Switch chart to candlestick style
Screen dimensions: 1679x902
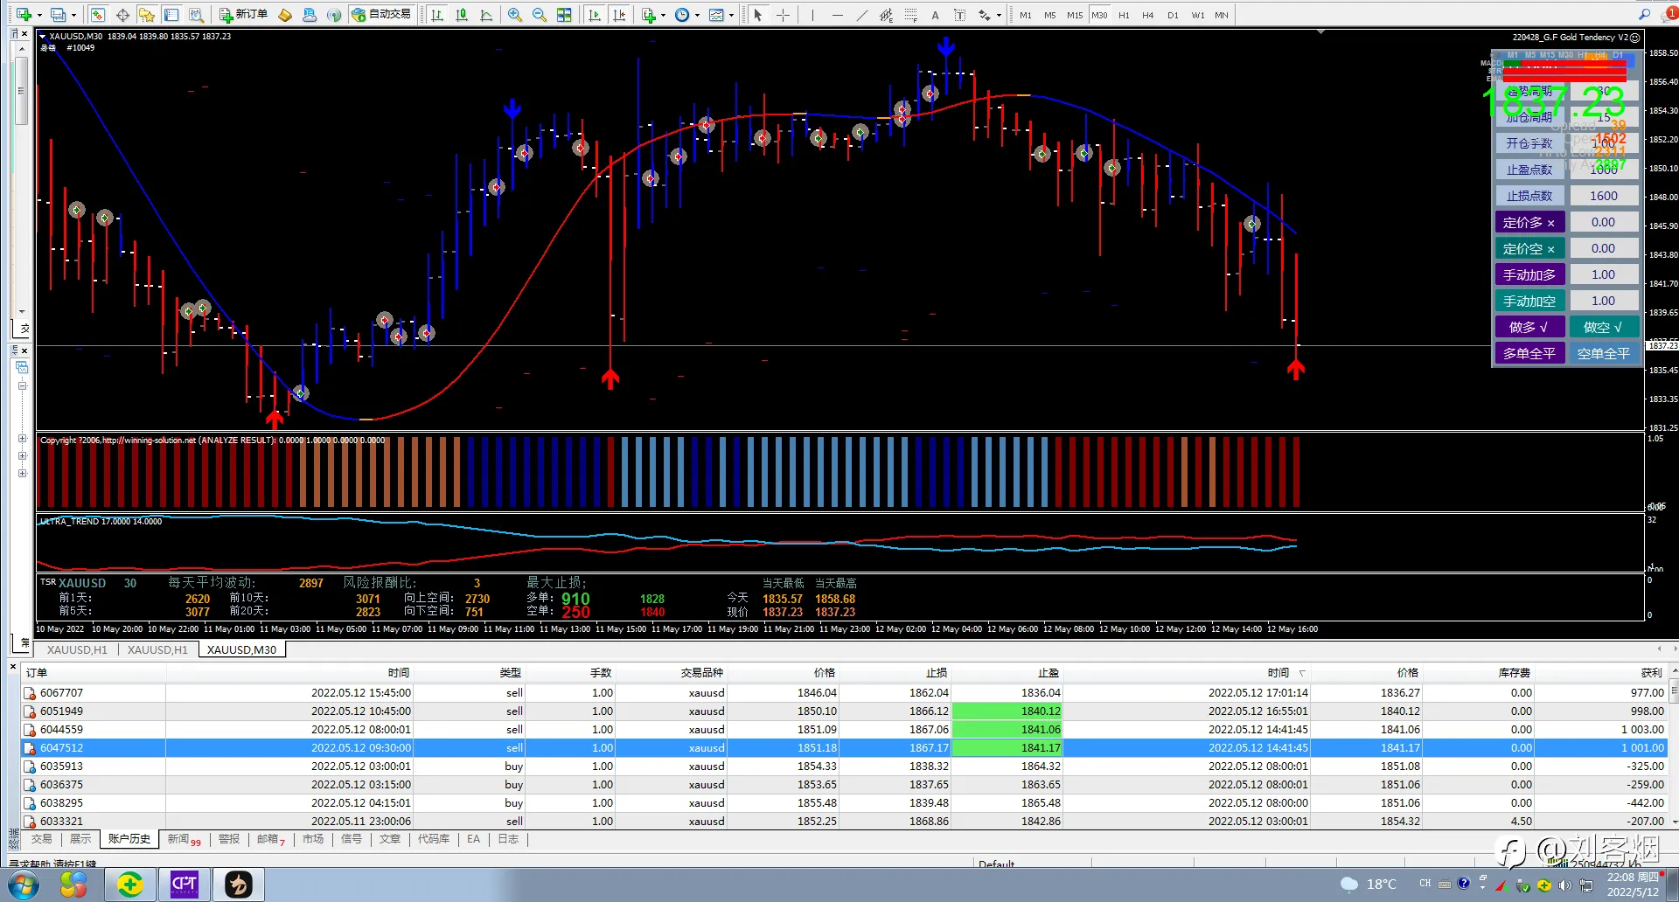tap(462, 15)
